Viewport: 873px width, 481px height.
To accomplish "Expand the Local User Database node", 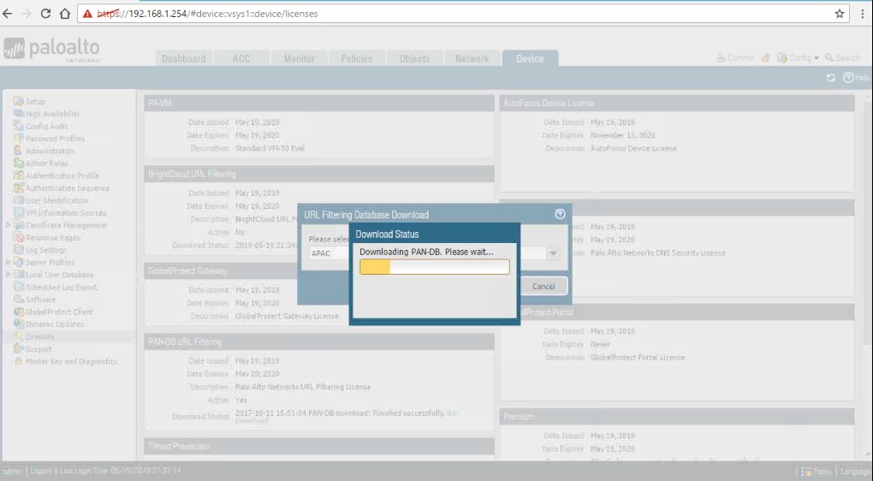I will pos(8,275).
